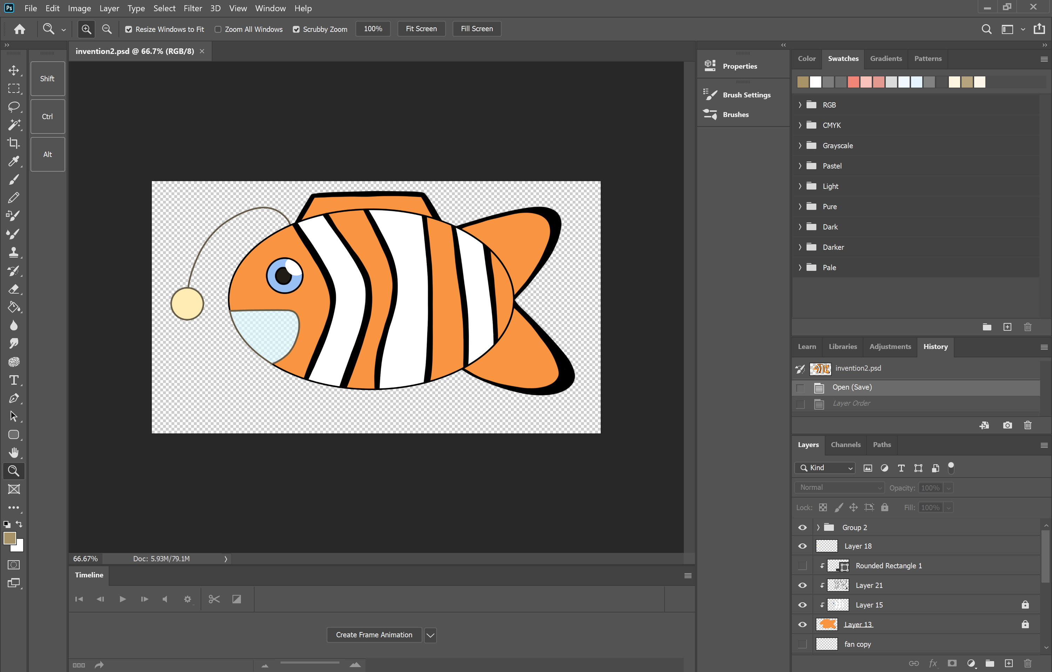Hide Layer 18 with eye icon
Screen dimensions: 1052x672
pos(802,546)
